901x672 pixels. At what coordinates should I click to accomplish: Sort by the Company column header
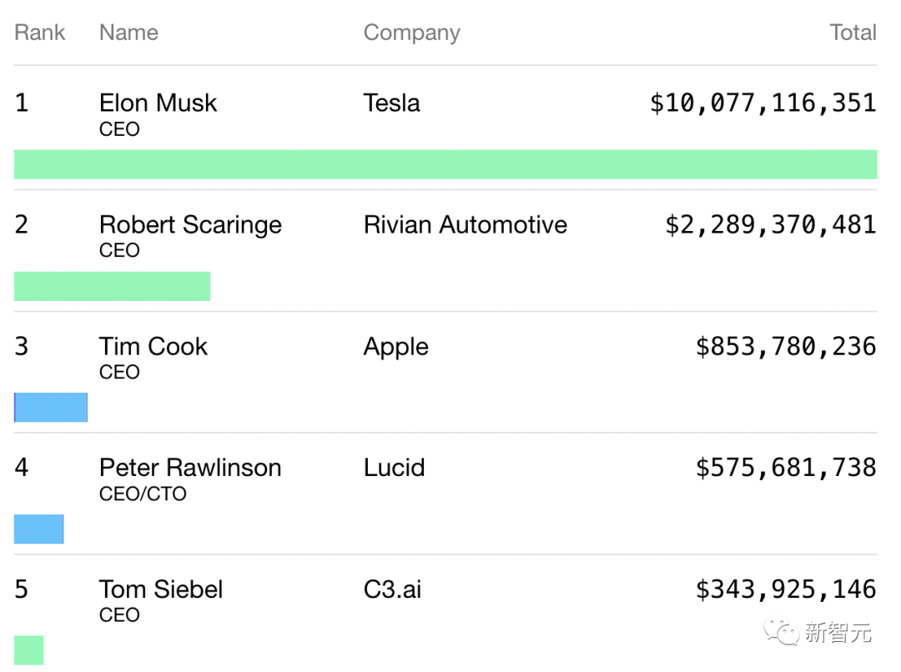point(411,33)
